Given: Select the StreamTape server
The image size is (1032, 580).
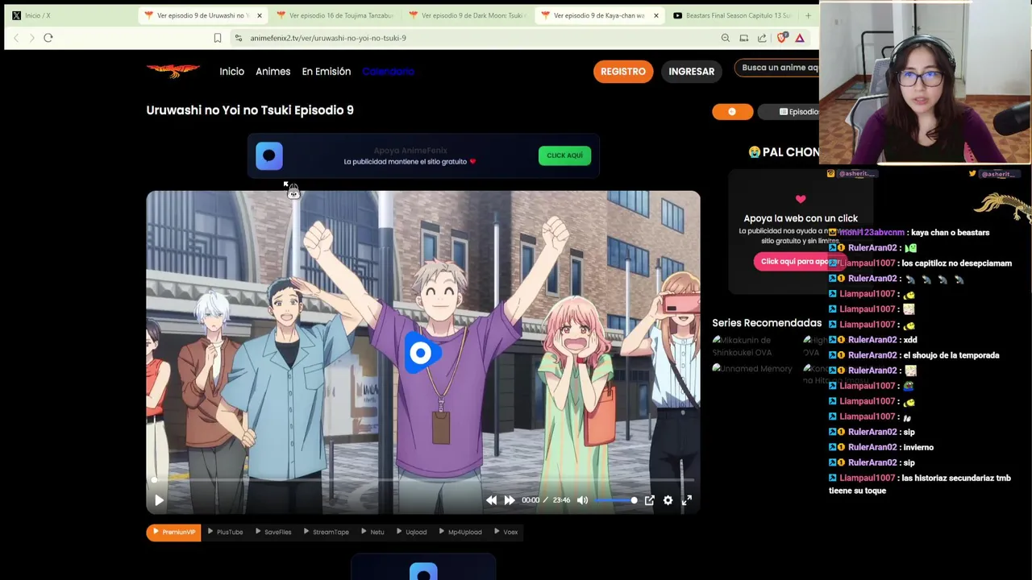Looking at the screenshot, I should (x=326, y=532).
